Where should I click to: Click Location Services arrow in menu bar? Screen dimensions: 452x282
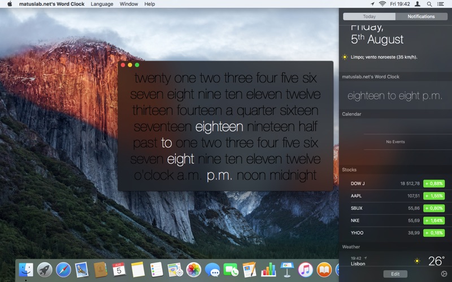pos(372,4)
